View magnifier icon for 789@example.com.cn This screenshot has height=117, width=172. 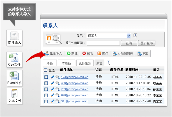point(58,89)
